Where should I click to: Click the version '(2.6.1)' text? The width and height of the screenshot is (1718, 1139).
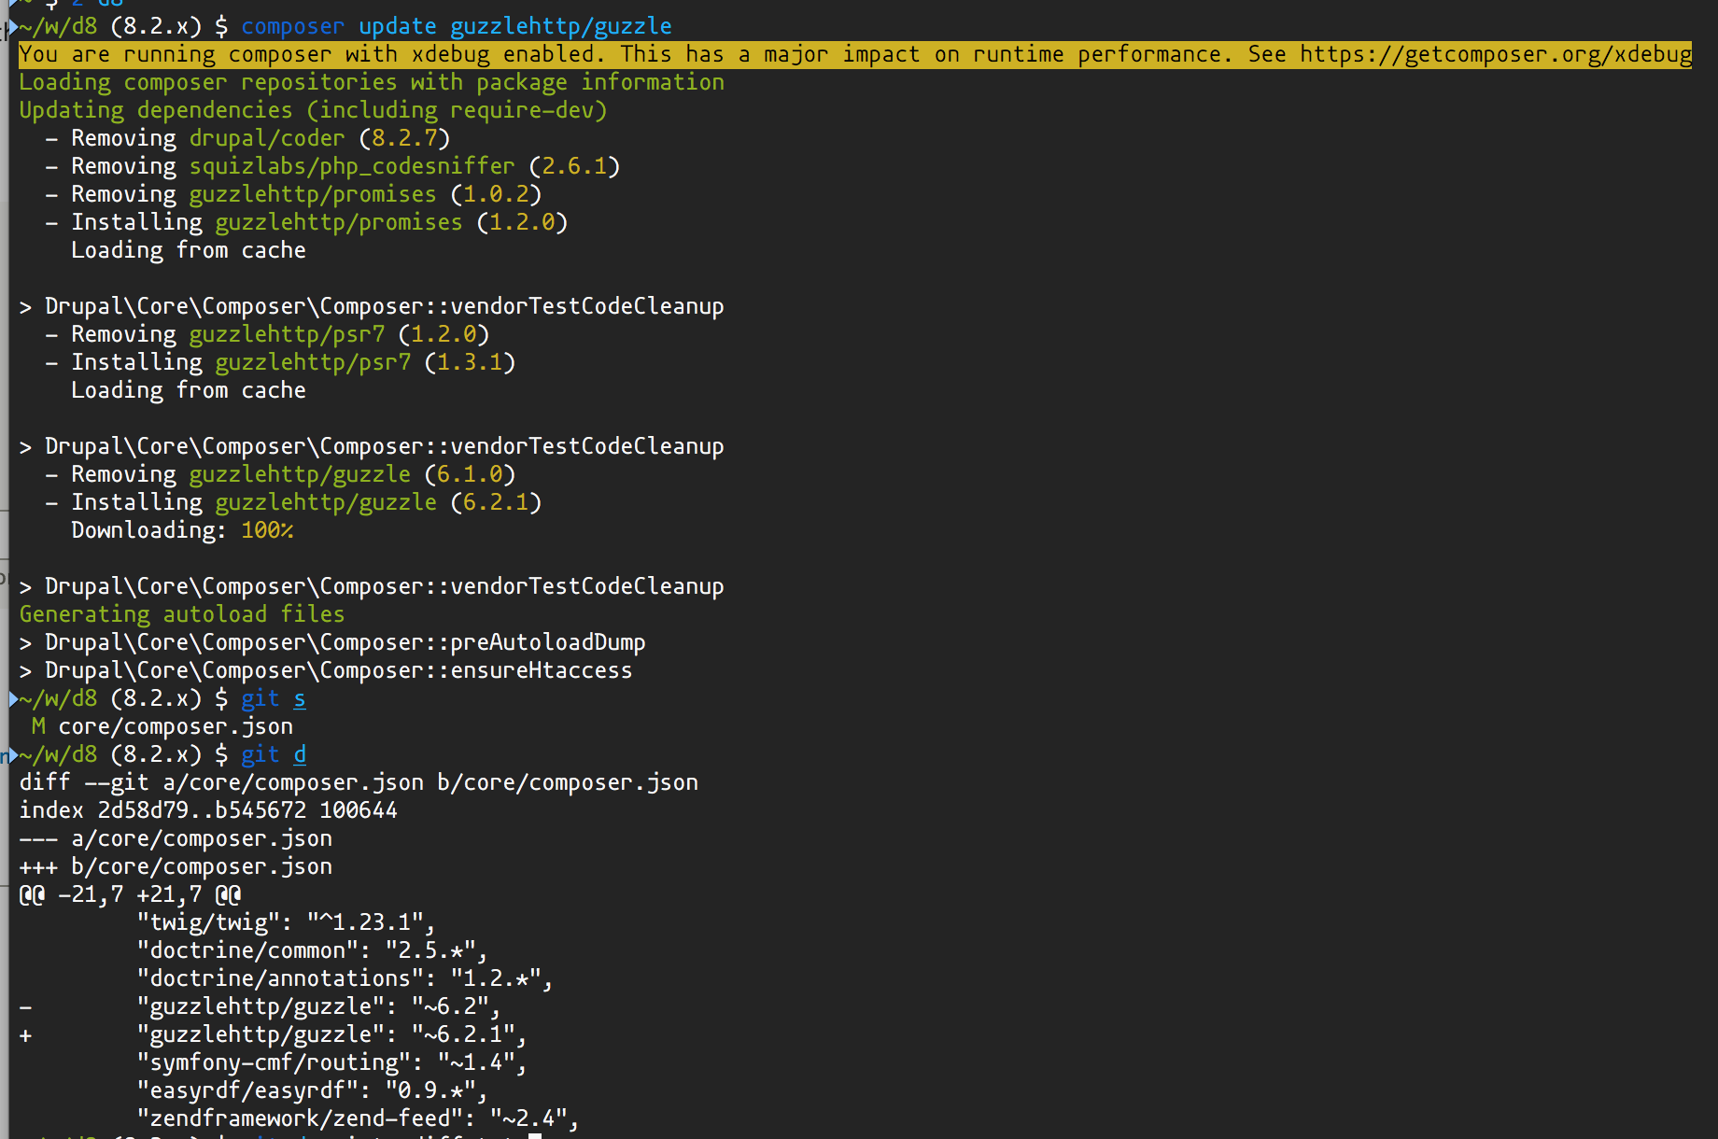coord(574,166)
